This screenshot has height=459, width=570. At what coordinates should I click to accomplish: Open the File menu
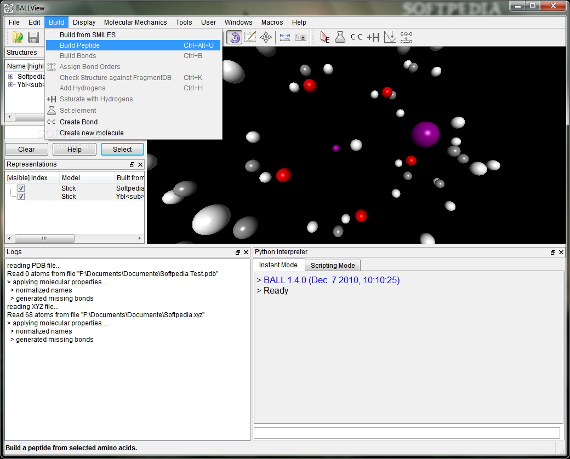(14, 22)
